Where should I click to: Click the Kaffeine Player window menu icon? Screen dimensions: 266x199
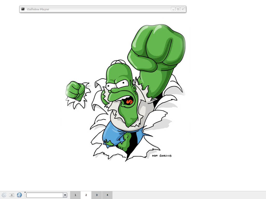pos(23,9)
